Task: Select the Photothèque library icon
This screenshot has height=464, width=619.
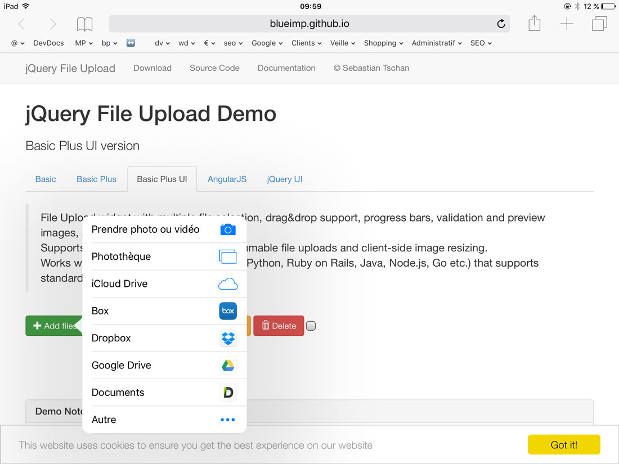Action: (228, 256)
